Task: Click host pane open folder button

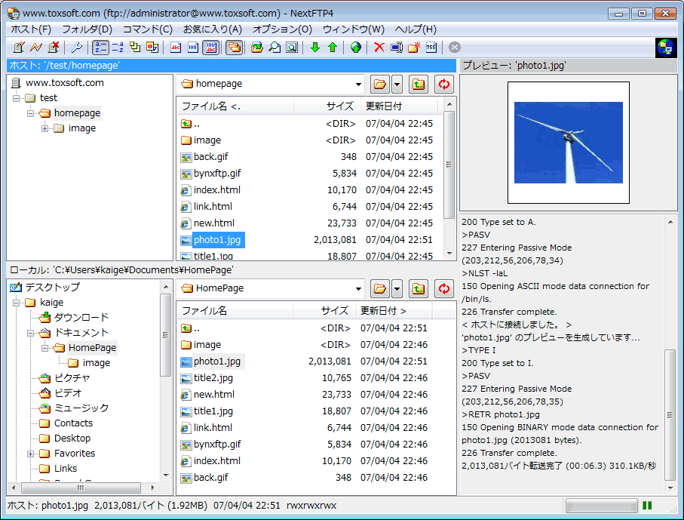Action: tap(380, 84)
